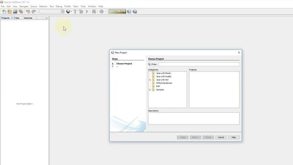The height and width of the screenshot is (165, 293).
Task: Open the browser selection dropdown arrow
Action: pos(71,11)
